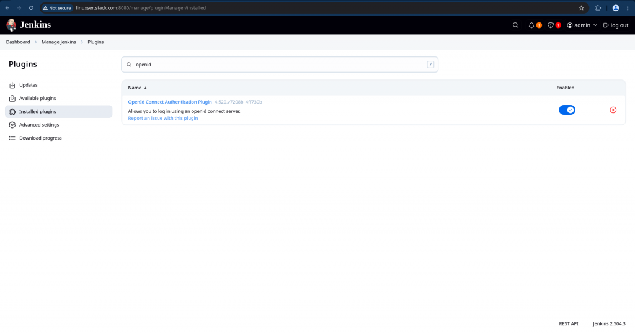Go to Available plugins

[38, 99]
